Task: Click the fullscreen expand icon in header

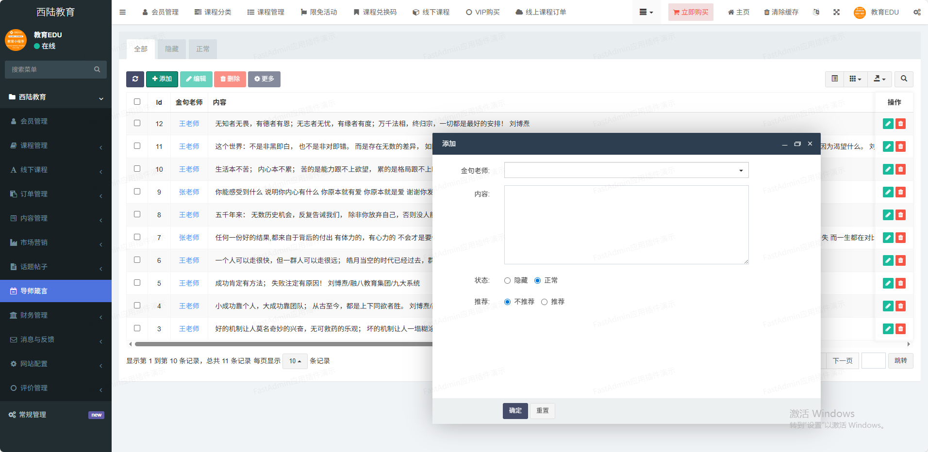Action: [x=837, y=12]
